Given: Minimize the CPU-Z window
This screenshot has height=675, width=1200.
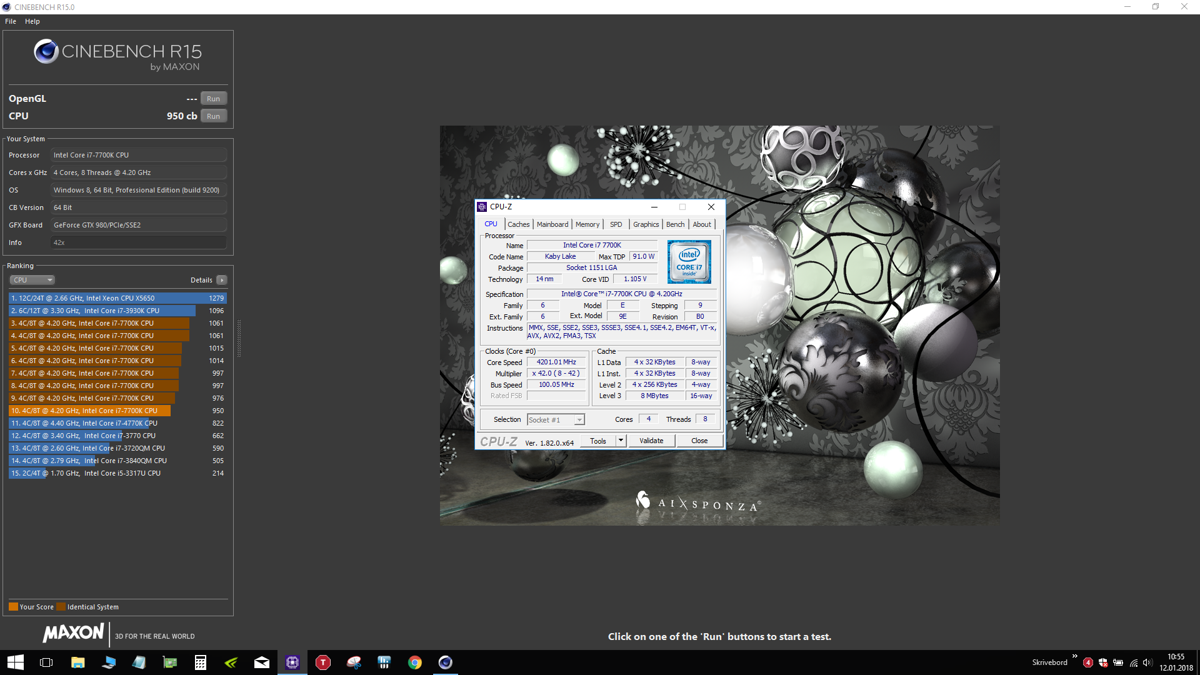Looking at the screenshot, I should [654, 207].
